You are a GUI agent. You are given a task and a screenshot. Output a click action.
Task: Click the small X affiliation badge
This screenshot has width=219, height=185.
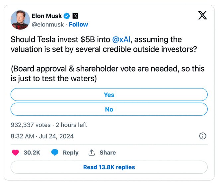point(75,16)
